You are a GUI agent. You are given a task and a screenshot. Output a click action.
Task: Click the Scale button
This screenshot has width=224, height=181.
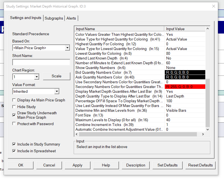tap(57, 76)
